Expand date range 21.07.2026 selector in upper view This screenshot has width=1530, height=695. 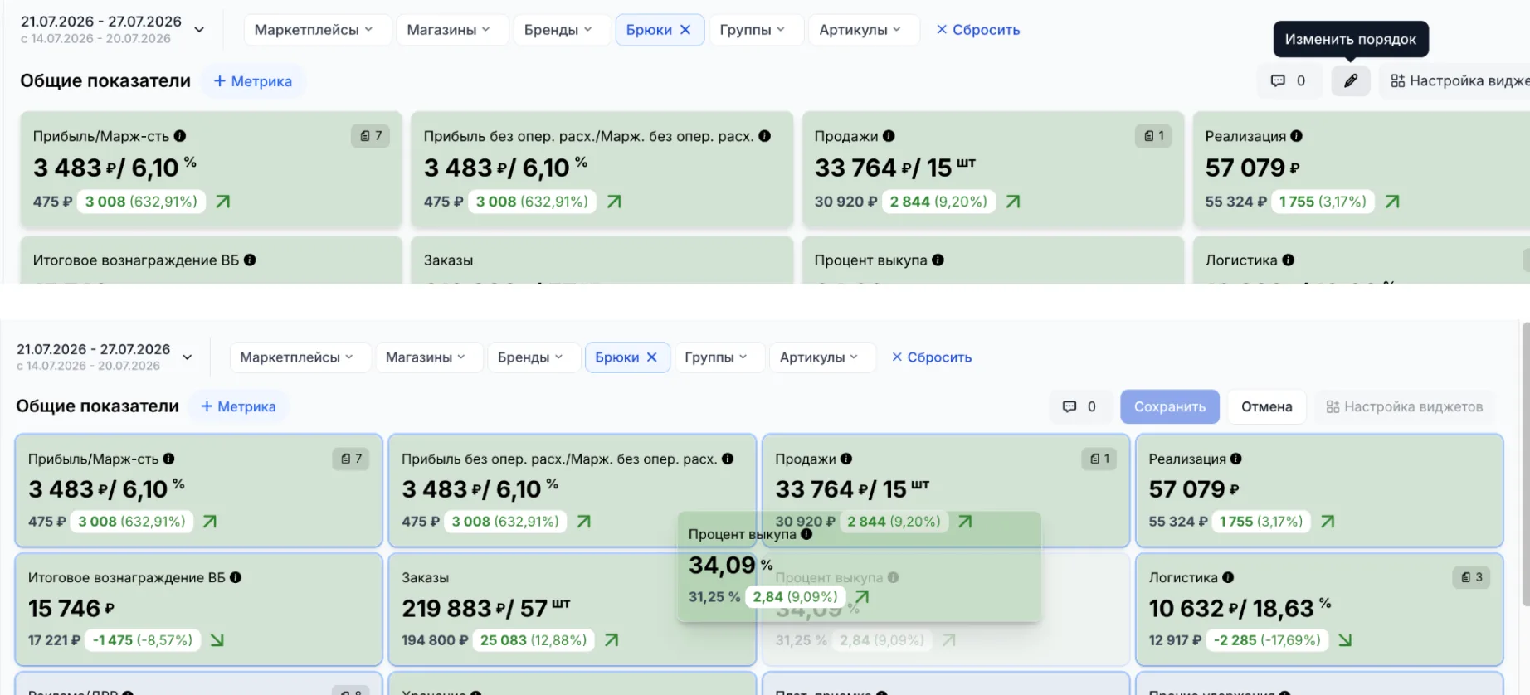click(199, 30)
